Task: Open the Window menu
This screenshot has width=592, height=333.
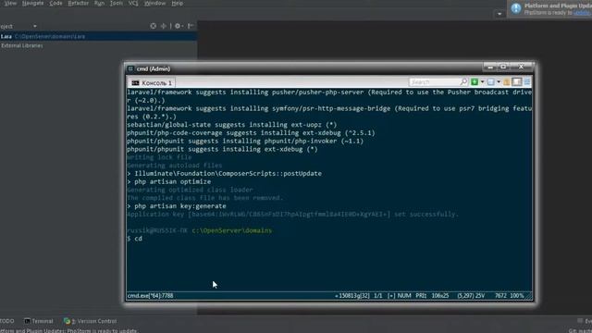Action: tap(154, 4)
